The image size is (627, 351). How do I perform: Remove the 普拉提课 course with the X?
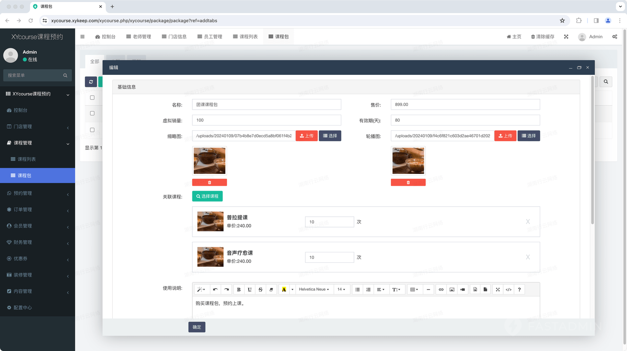(528, 222)
